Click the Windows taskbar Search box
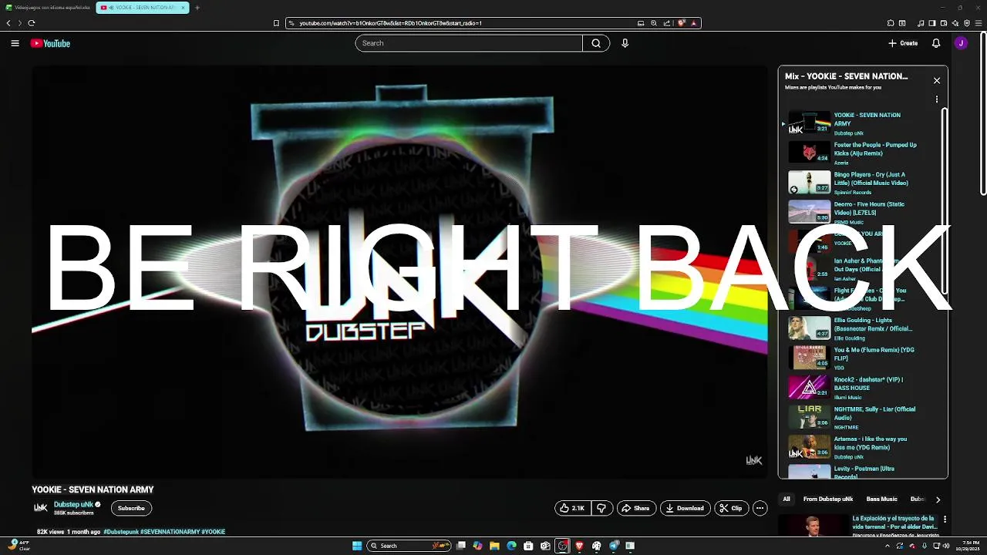Screen dimensions: 987x555 click(409, 546)
